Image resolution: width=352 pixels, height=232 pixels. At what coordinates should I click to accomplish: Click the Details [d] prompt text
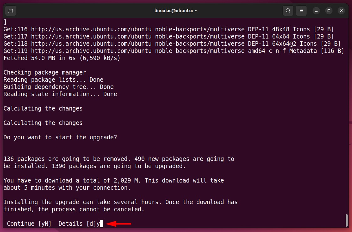[77, 224]
